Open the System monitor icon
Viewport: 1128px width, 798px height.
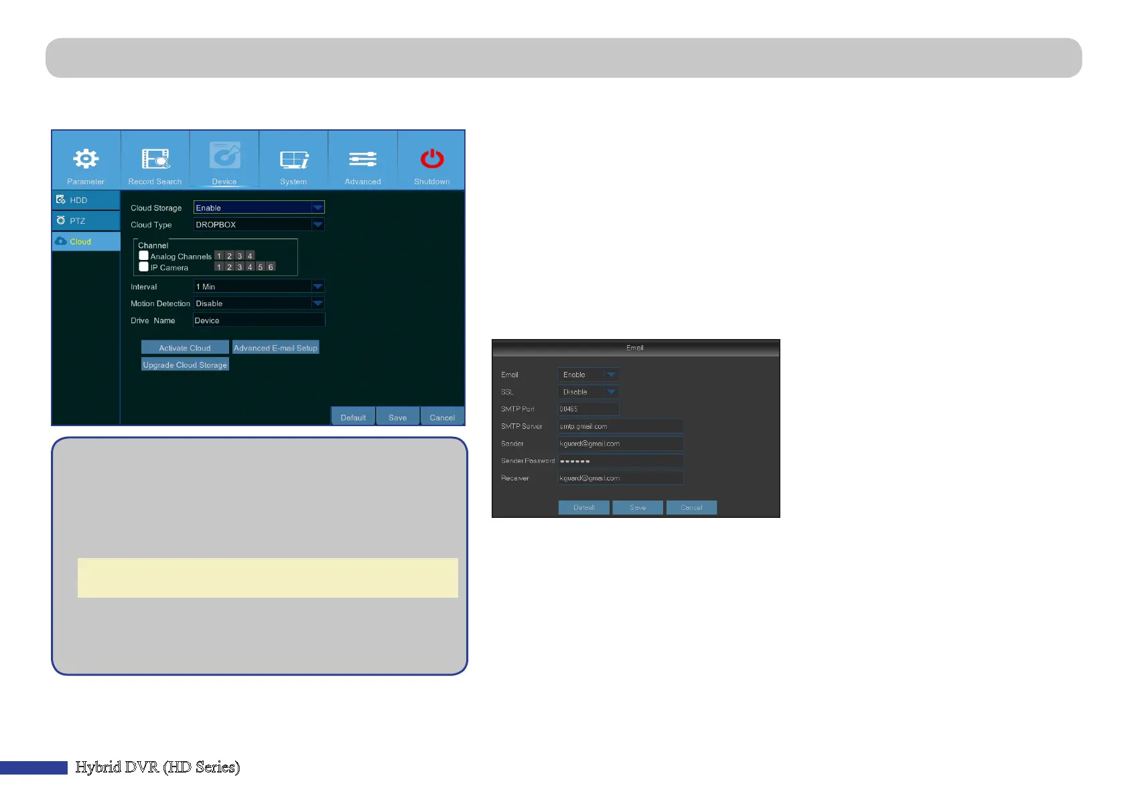(x=294, y=159)
